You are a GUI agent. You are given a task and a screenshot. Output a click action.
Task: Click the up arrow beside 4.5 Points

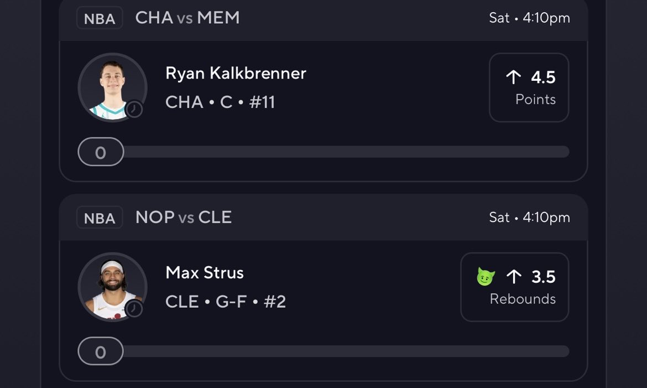click(514, 77)
